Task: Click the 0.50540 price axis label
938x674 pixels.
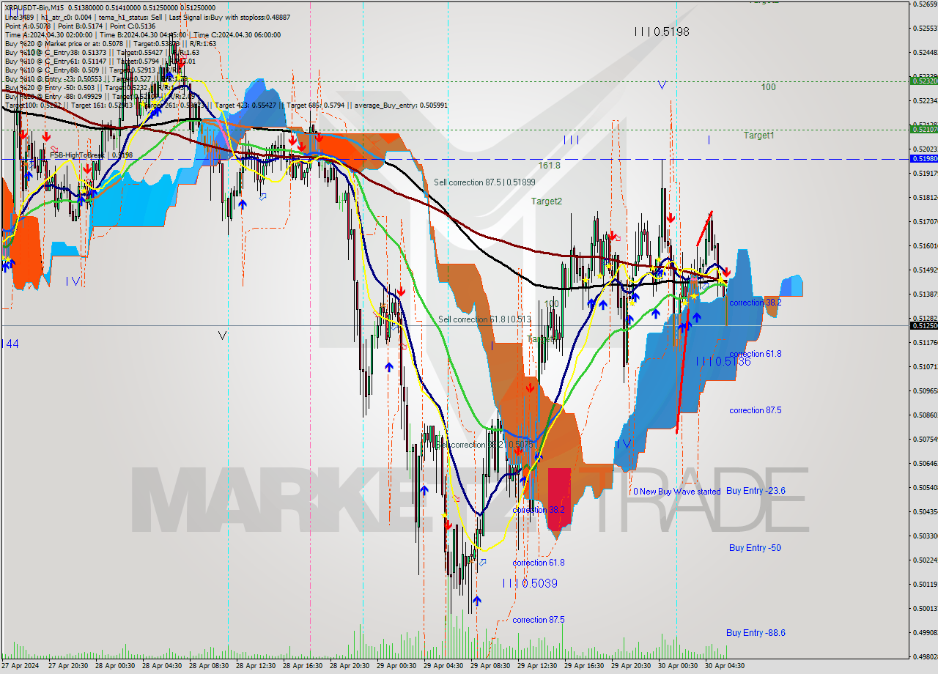Action: [x=925, y=487]
